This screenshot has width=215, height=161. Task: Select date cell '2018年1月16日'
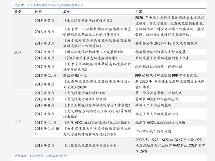pyautogui.click(x=47, y=131)
